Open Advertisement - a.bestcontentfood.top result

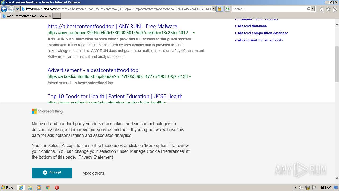93,70
